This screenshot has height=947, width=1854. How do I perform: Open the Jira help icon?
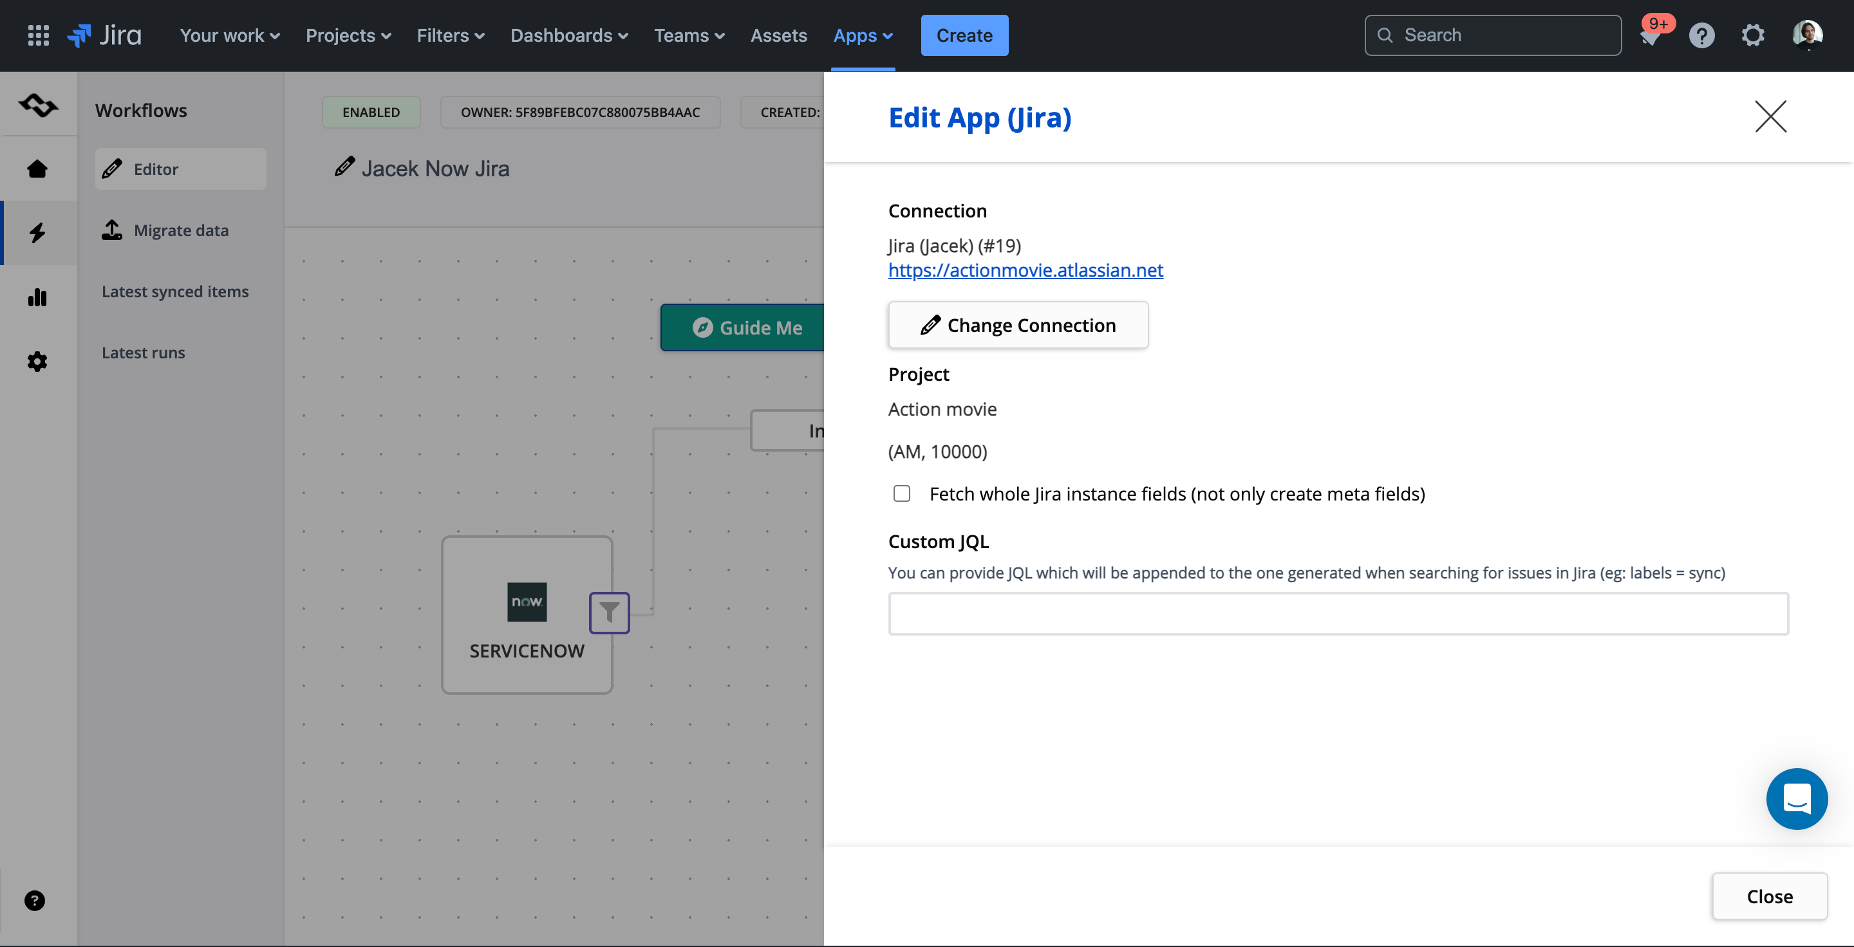coord(1701,35)
